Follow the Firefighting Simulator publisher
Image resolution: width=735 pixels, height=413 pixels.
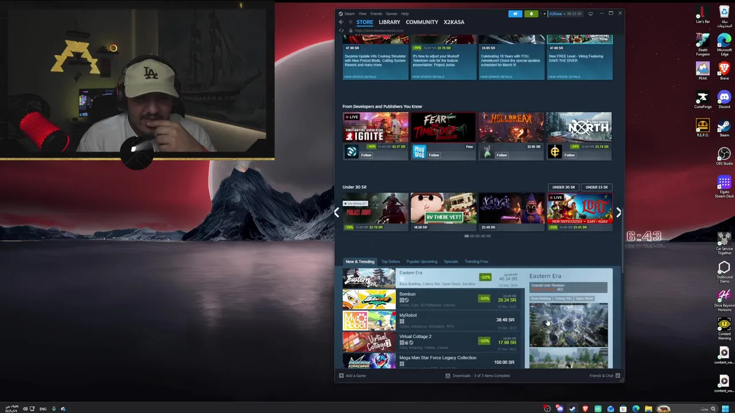click(366, 155)
